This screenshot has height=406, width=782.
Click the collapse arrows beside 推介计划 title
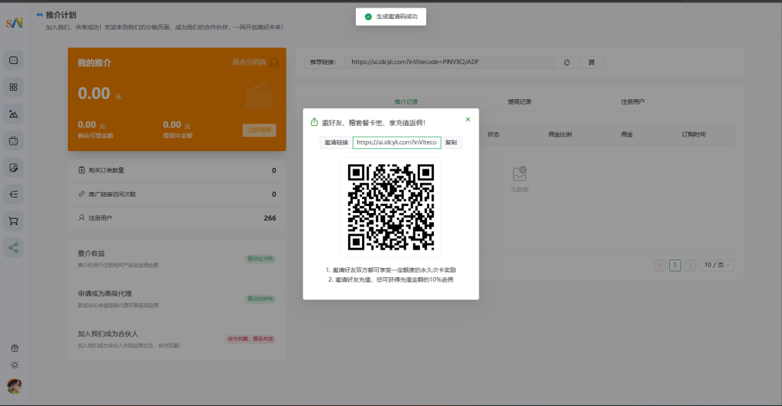click(x=39, y=14)
